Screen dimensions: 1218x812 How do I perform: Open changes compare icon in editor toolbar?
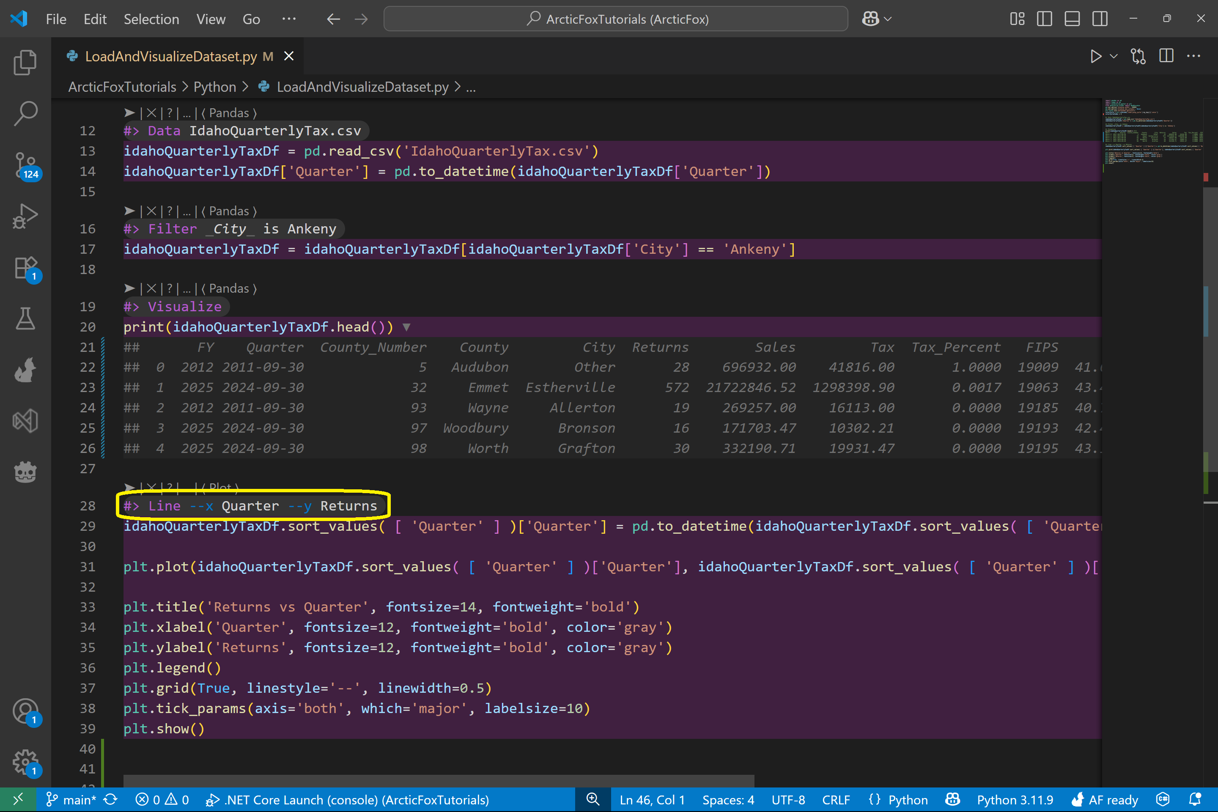click(x=1138, y=56)
